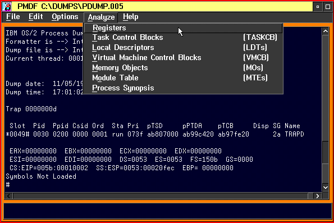Click the slot value *0049#
The image size is (334, 223).
(x=17, y=134)
